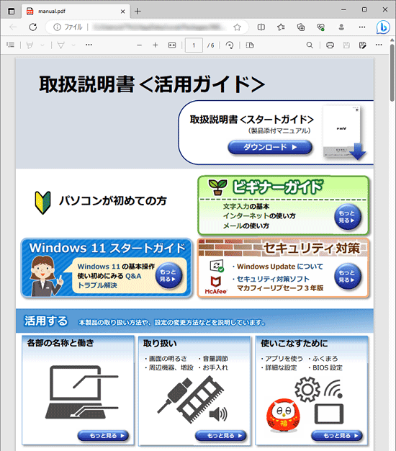Image resolution: width=396 pixels, height=451 pixels.
Task: Click インターネットの使い方 text
Action: (259, 216)
